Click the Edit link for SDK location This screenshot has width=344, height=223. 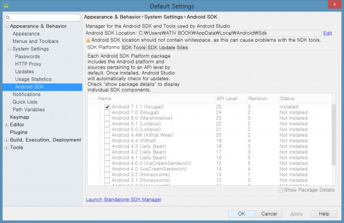pyautogui.click(x=327, y=33)
